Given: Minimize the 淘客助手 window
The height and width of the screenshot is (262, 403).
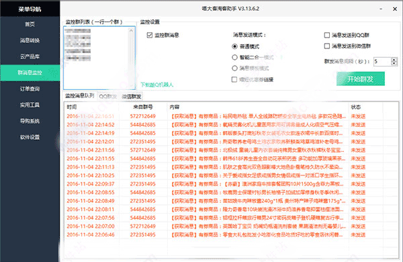Looking at the screenshot, I should tap(381, 9).
